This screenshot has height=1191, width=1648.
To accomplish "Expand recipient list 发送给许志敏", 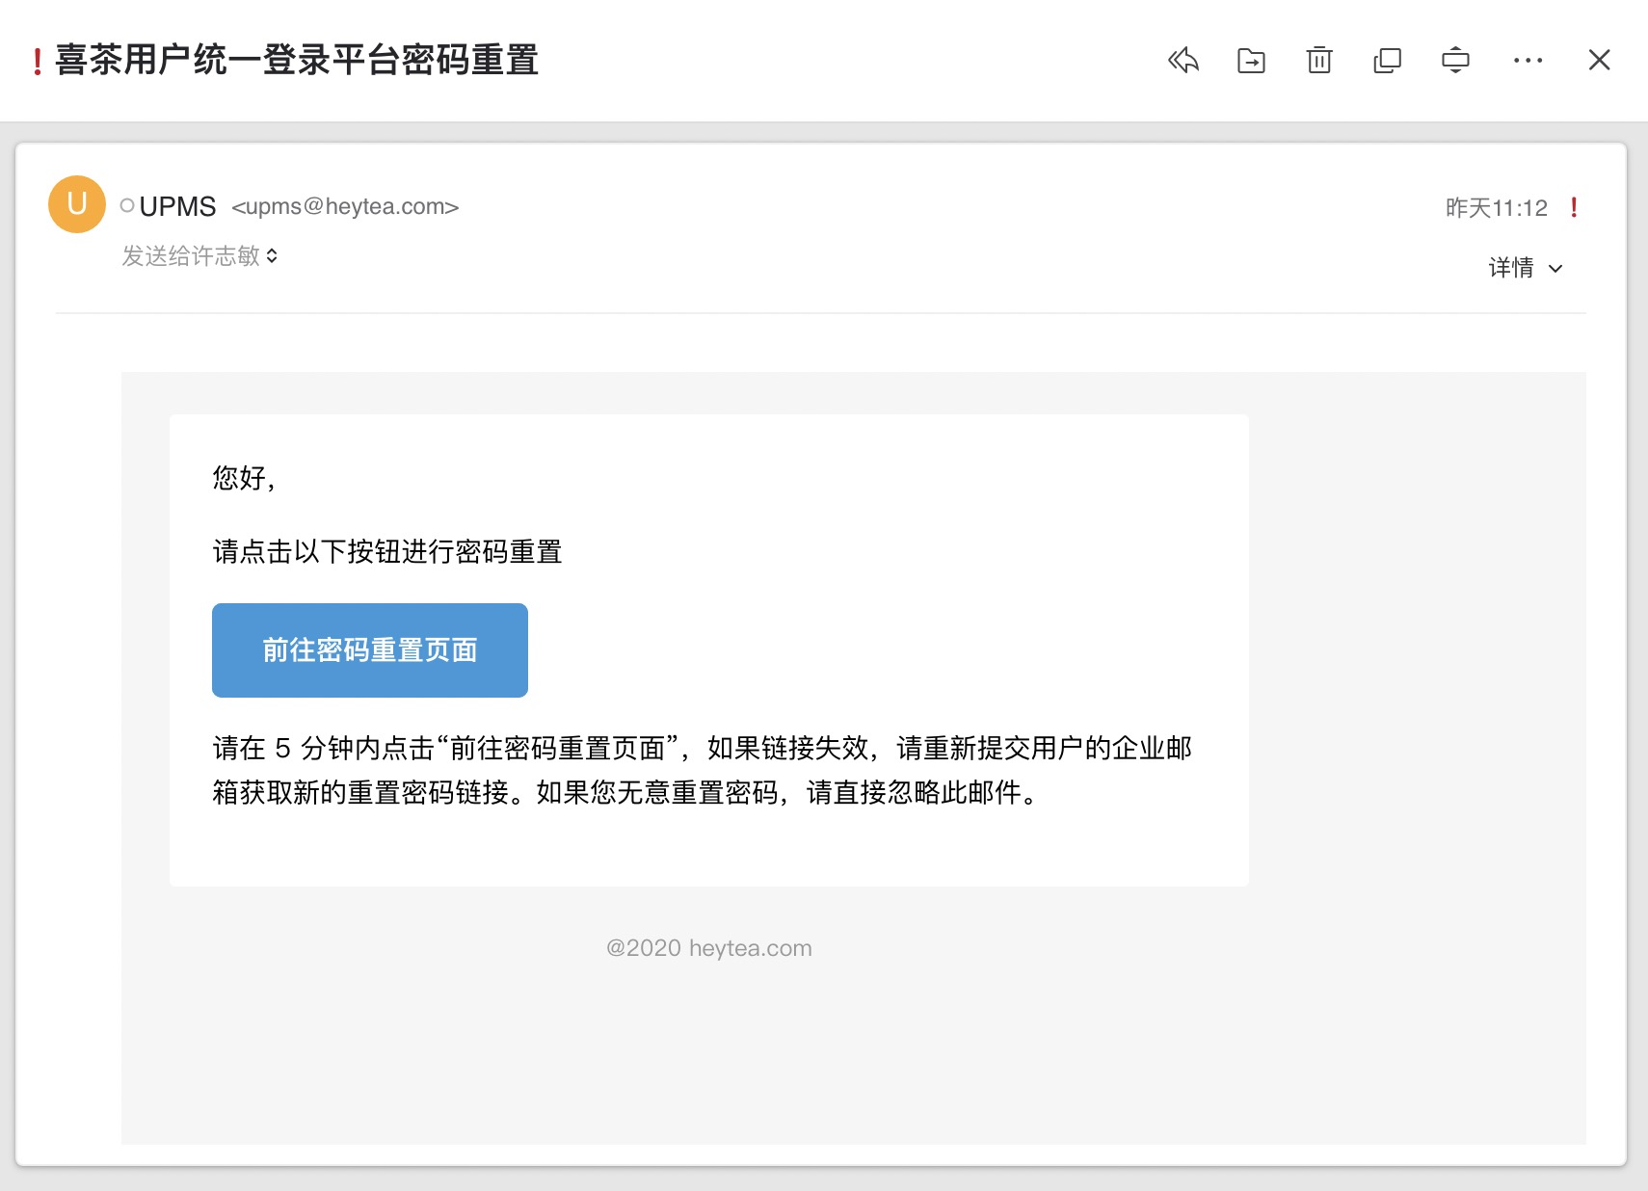I will 199,255.
